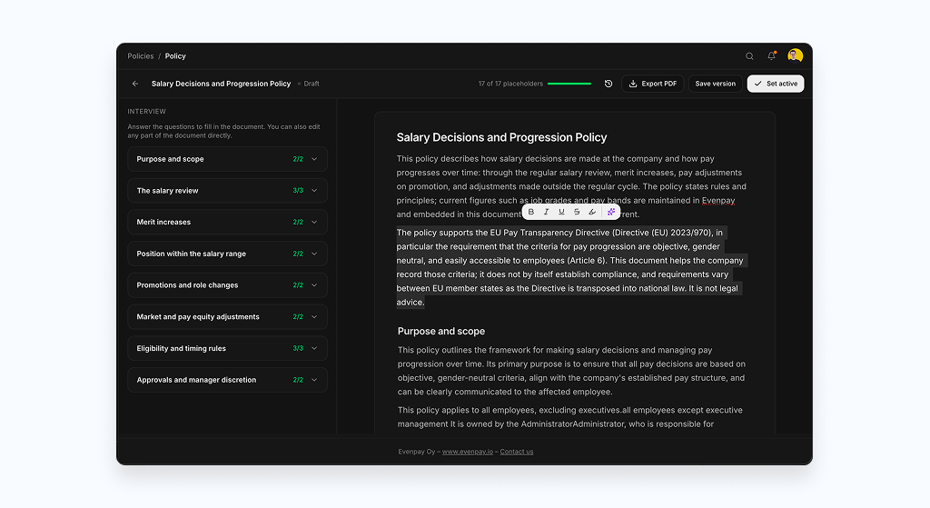Expand Purpose and scope section
This screenshot has width=930, height=508.
click(227, 159)
